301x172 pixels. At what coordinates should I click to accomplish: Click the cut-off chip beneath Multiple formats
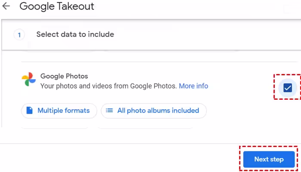(55, 127)
